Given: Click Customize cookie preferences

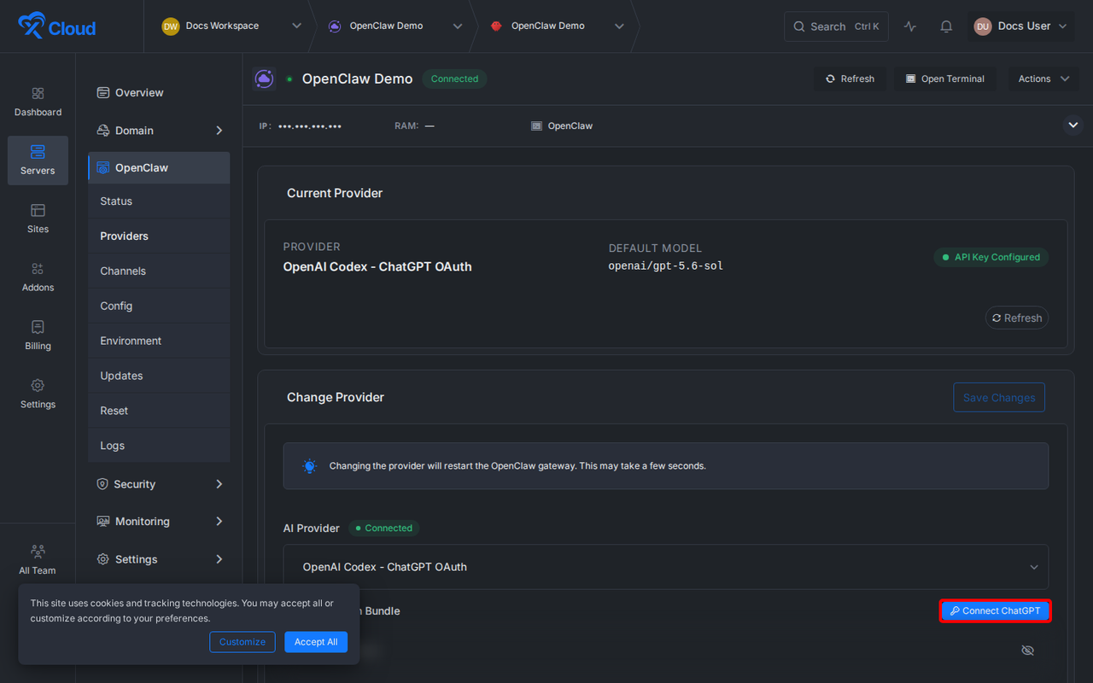Looking at the screenshot, I should (243, 642).
